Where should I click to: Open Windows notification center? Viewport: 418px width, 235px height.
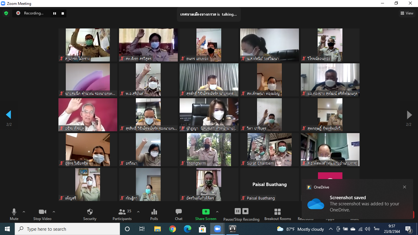pyautogui.click(x=408, y=229)
